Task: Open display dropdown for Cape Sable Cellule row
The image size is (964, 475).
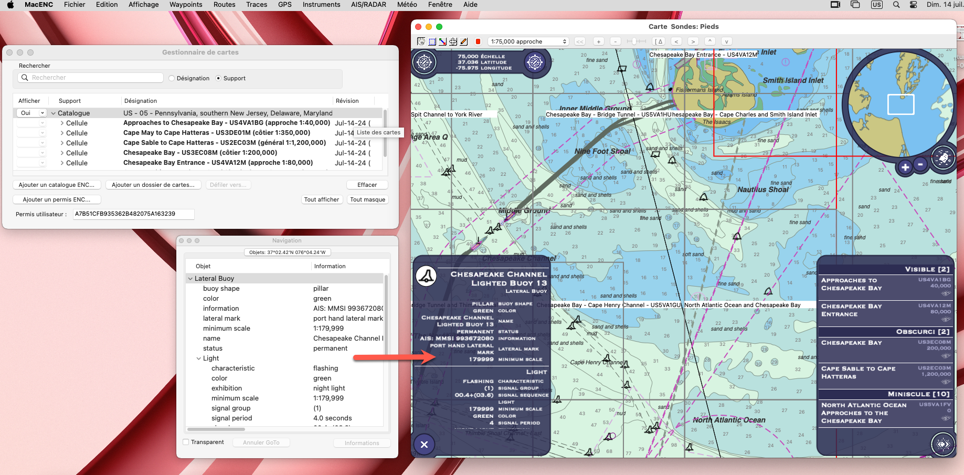Action: [x=31, y=143]
